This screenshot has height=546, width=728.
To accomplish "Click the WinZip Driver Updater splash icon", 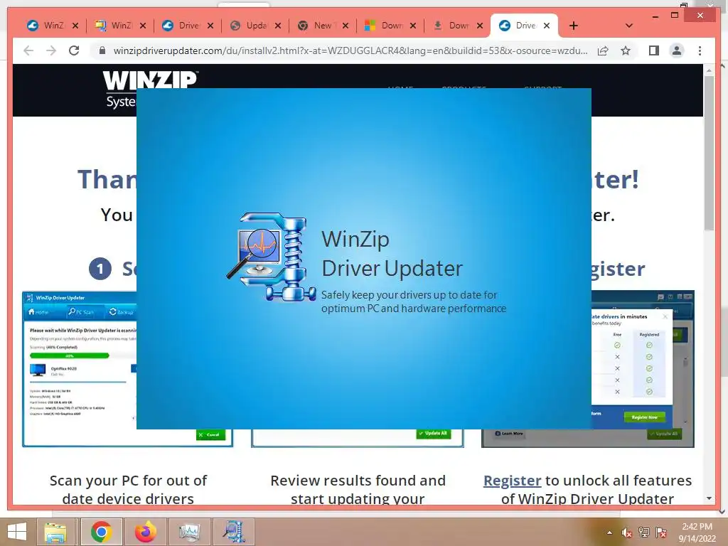I will (272, 257).
